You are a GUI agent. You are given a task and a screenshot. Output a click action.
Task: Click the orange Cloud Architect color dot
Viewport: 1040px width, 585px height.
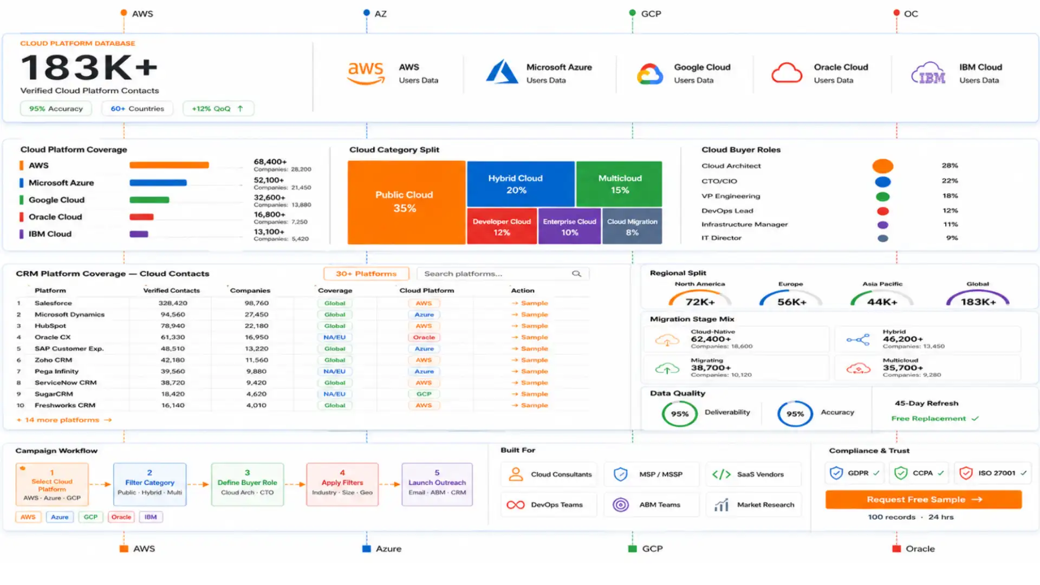pos(883,166)
